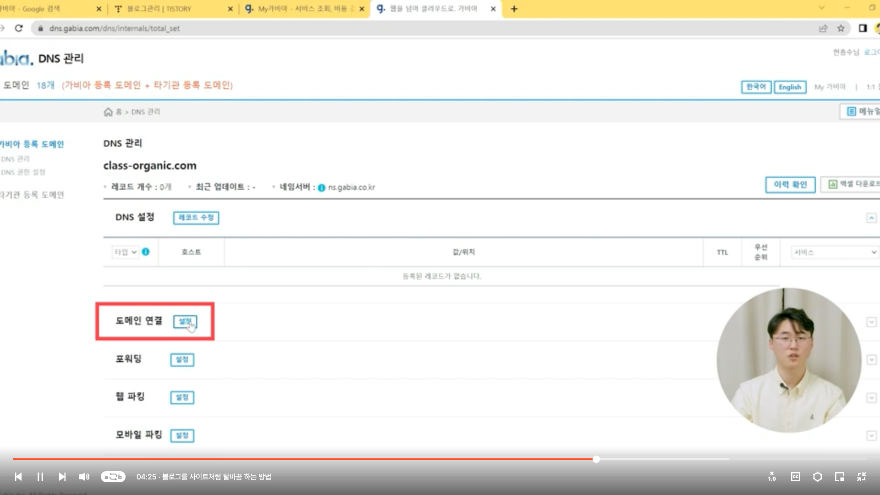Click the picture-in-picture player icon
880x495 pixels.
tap(840, 477)
